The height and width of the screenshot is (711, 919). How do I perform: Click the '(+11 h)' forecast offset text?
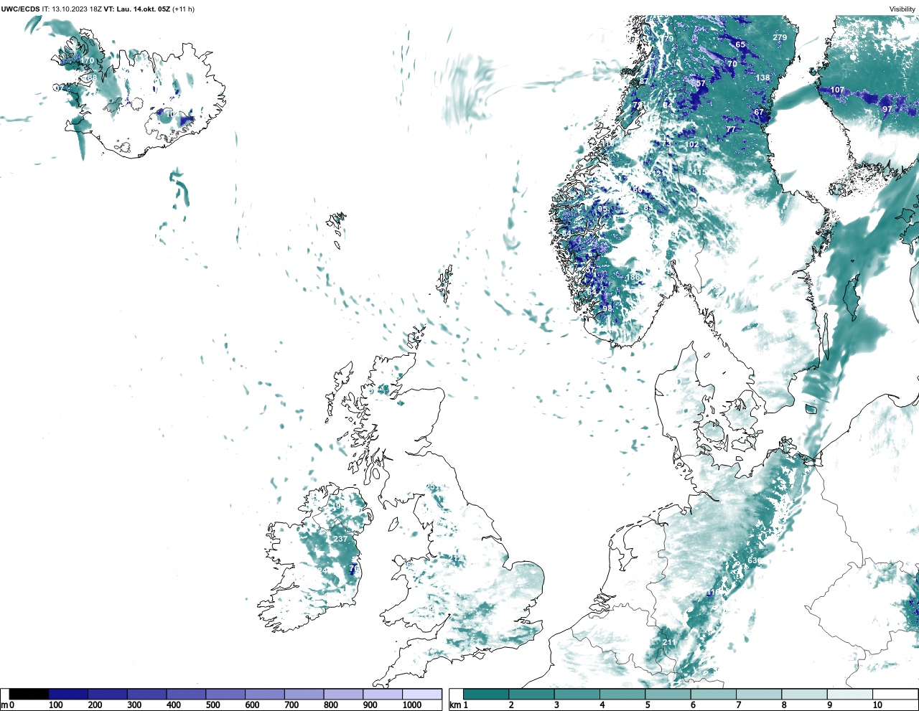pyautogui.click(x=183, y=9)
